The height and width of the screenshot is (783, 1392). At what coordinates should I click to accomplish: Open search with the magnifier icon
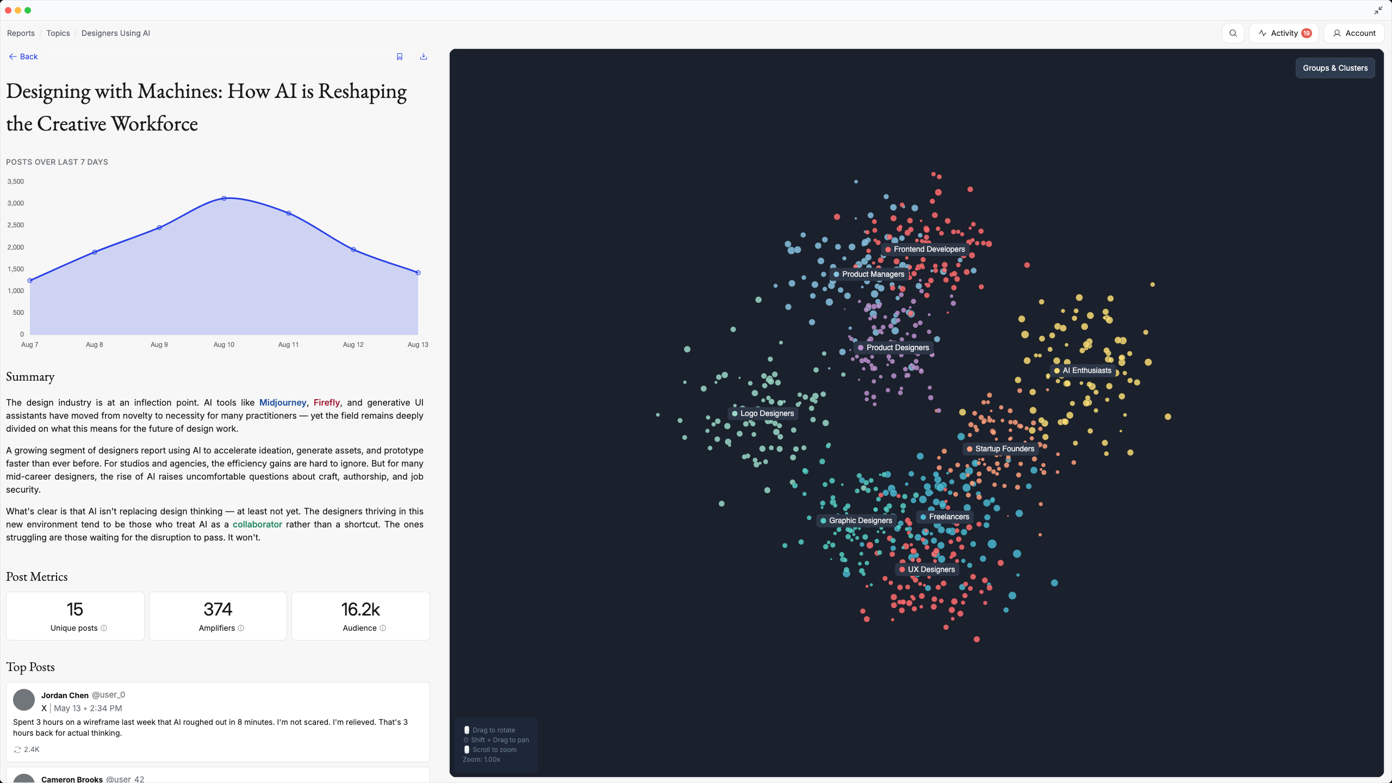(1233, 33)
